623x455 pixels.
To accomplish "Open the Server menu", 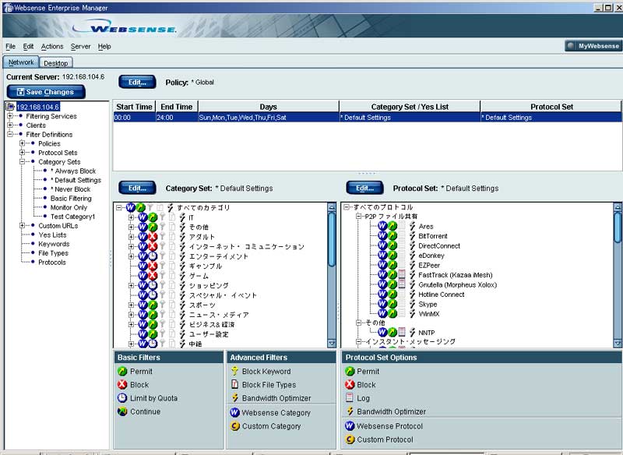I will coord(81,47).
